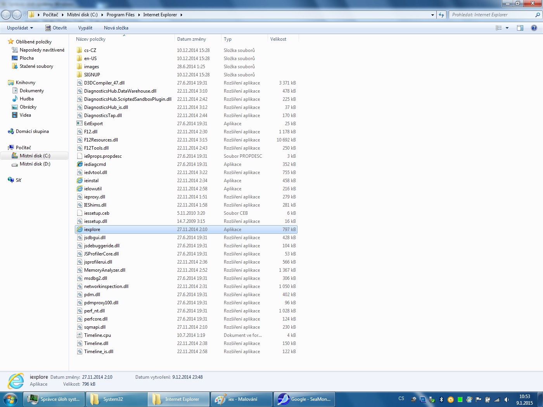Select the F12Resources.dll file name
The height and width of the screenshot is (407, 543).
point(101,140)
